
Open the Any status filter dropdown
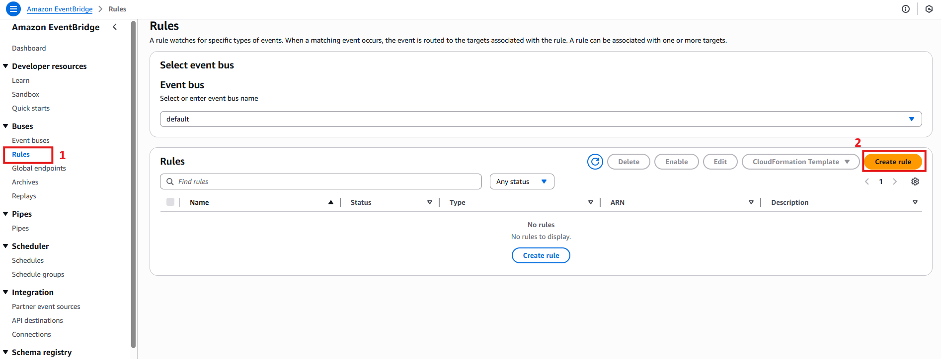(522, 181)
